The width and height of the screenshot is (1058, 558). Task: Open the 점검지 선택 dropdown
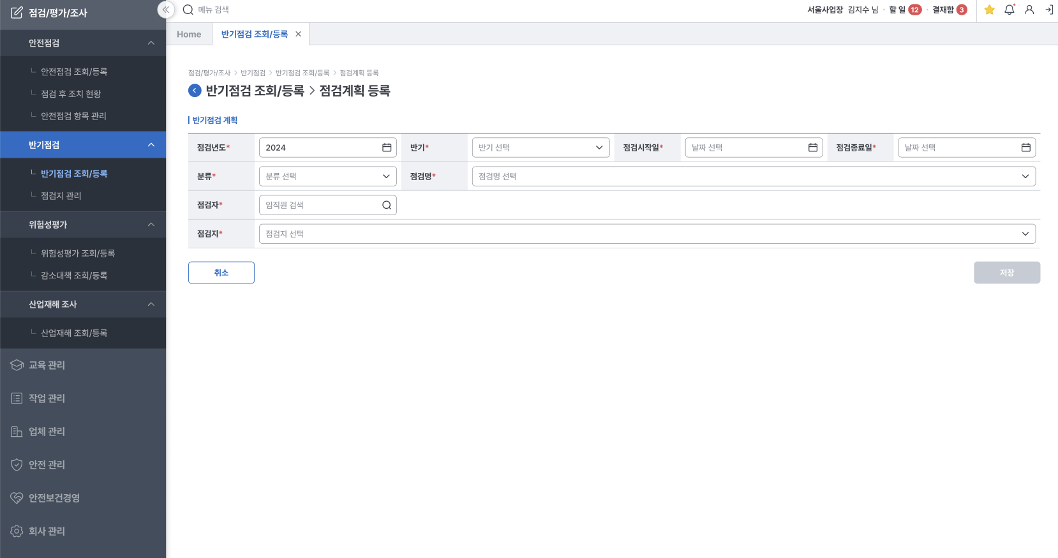tap(646, 234)
